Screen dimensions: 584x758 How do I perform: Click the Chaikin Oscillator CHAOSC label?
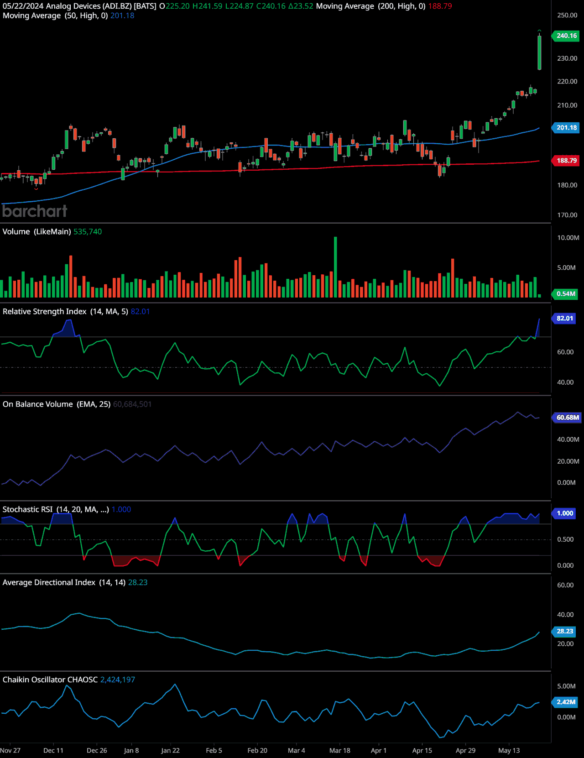[x=50, y=680]
